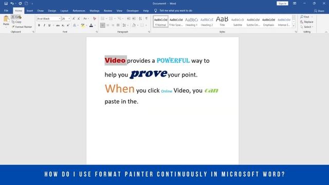Screen dimensions: 329x185
Task: Apply the Heading 1 style
Action: pos(191,22)
